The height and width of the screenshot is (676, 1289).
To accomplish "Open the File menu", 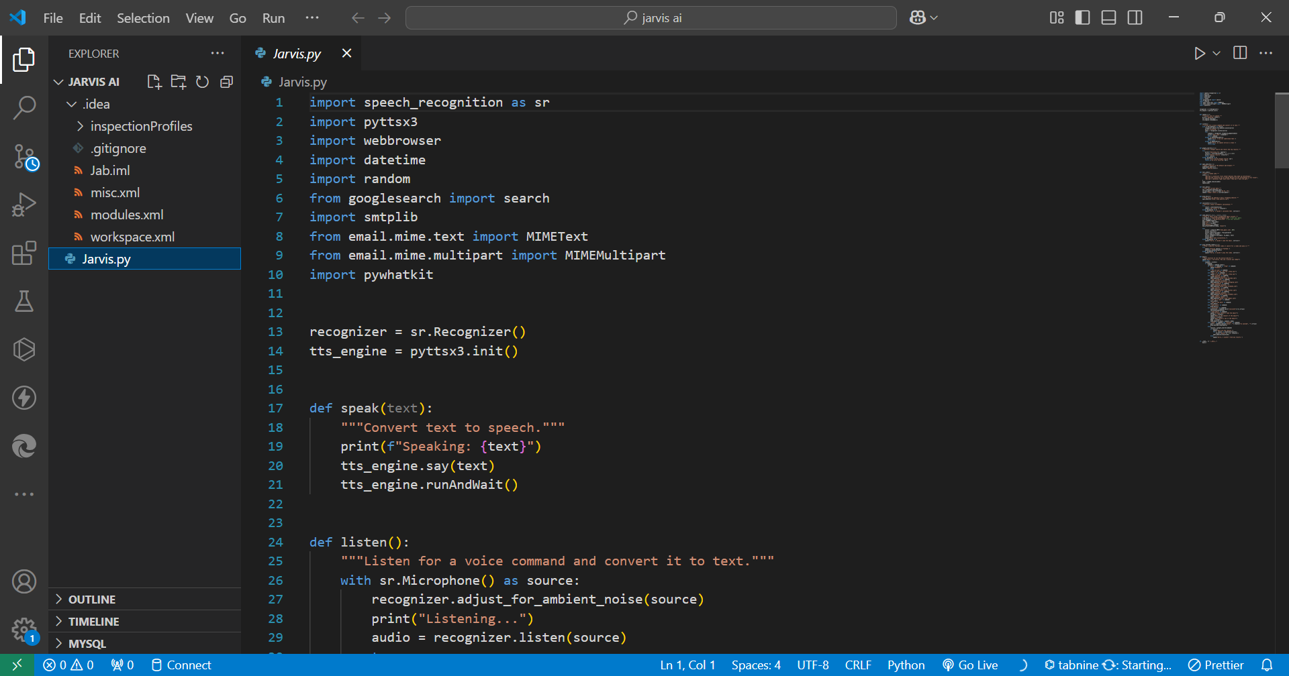I will pyautogui.click(x=53, y=18).
